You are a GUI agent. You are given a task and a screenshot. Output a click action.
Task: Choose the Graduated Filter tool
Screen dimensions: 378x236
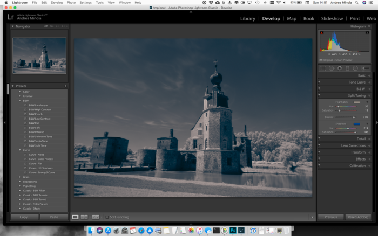[x=347, y=68]
